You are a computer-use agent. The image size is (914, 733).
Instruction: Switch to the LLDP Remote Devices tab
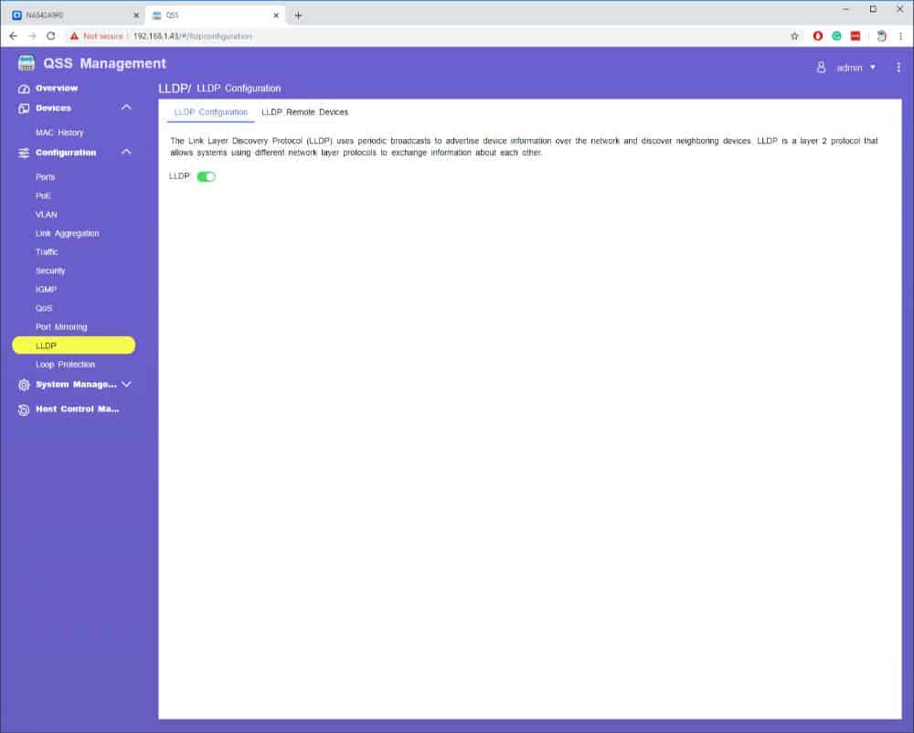point(304,112)
